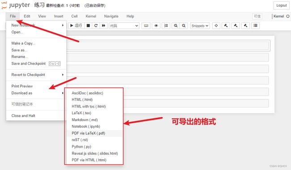
Task: Open the Navigate menu
Action: pos(111,16)
